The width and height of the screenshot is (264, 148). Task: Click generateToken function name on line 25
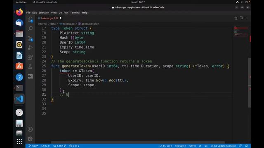[x=75, y=66]
